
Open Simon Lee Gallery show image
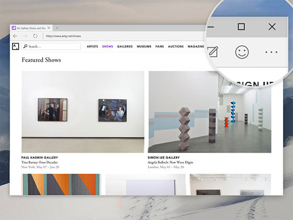coord(209,112)
